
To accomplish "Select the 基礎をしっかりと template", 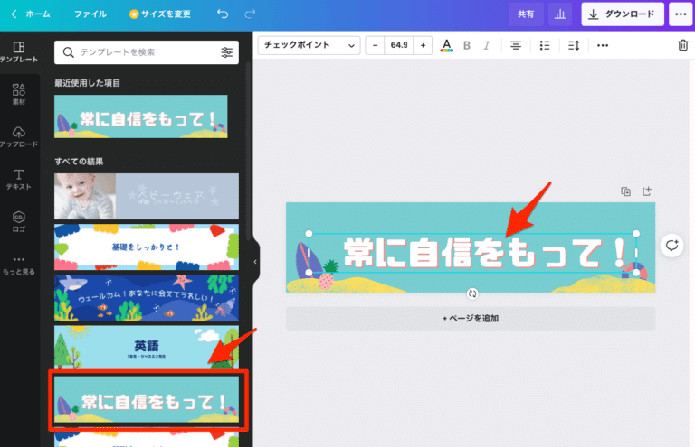I will point(147,247).
